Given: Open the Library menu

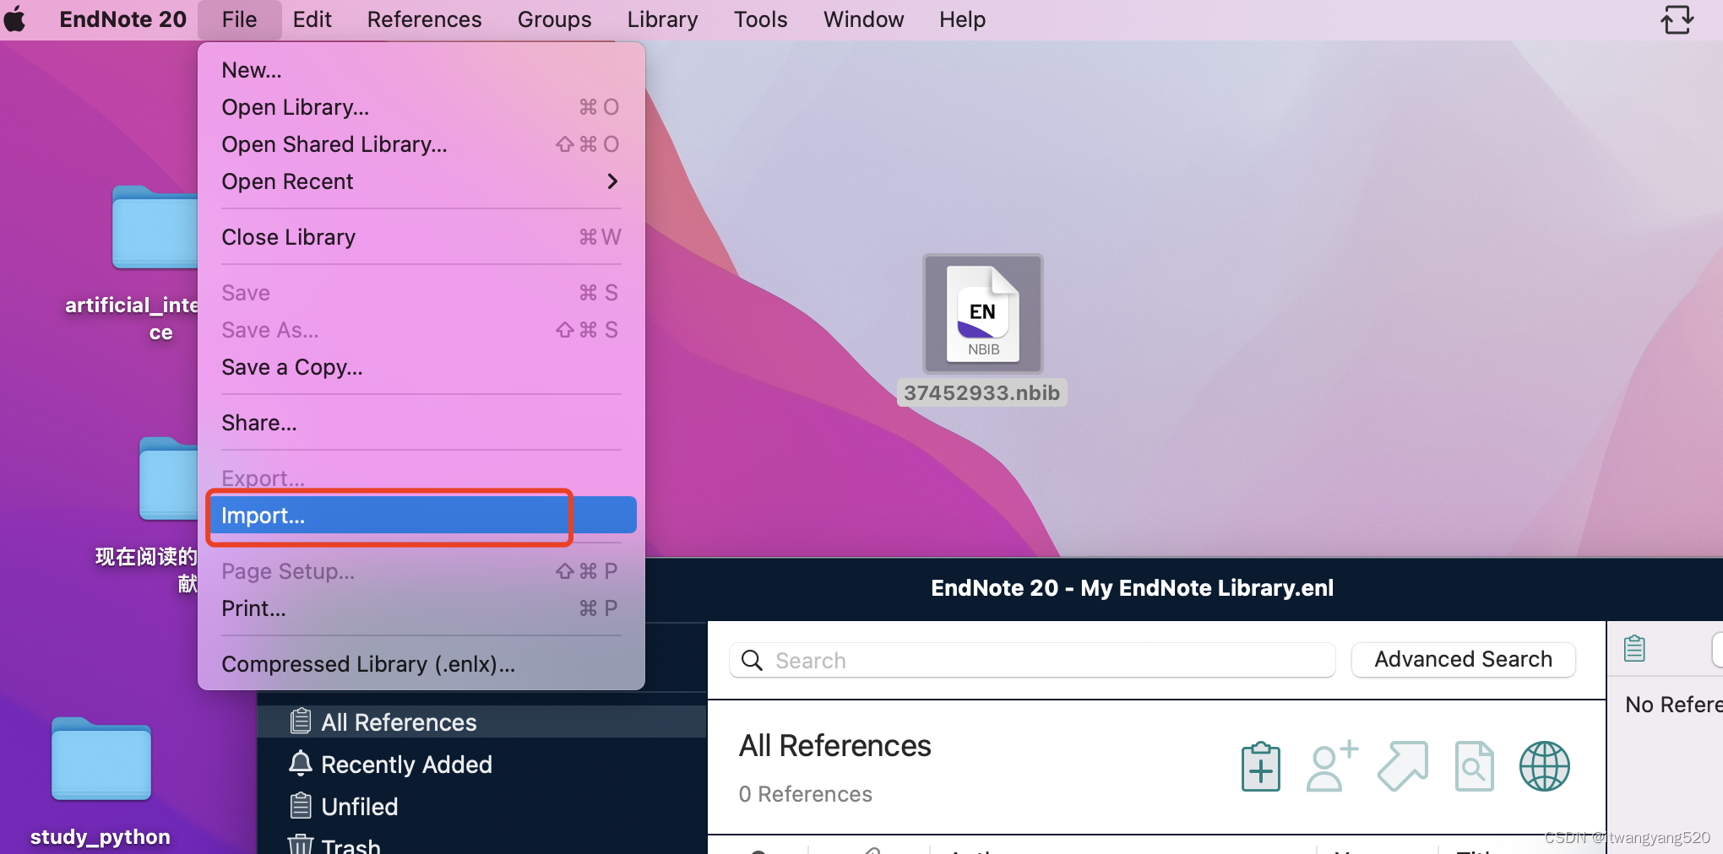Looking at the screenshot, I should tap(662, 19).
